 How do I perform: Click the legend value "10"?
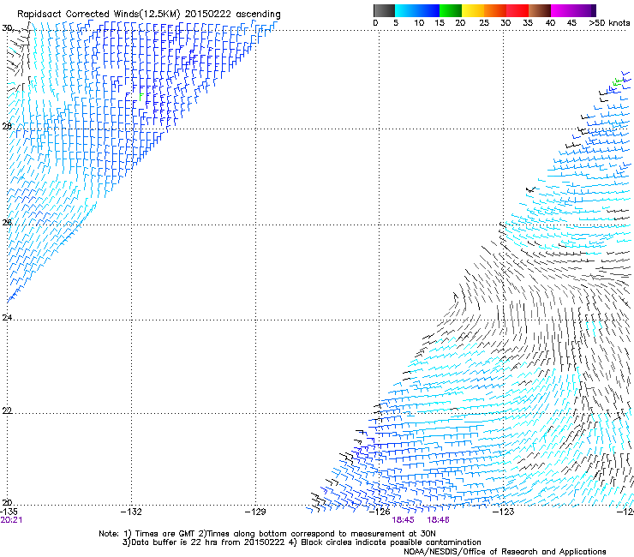pyautogui.click(x=419, y=22)
